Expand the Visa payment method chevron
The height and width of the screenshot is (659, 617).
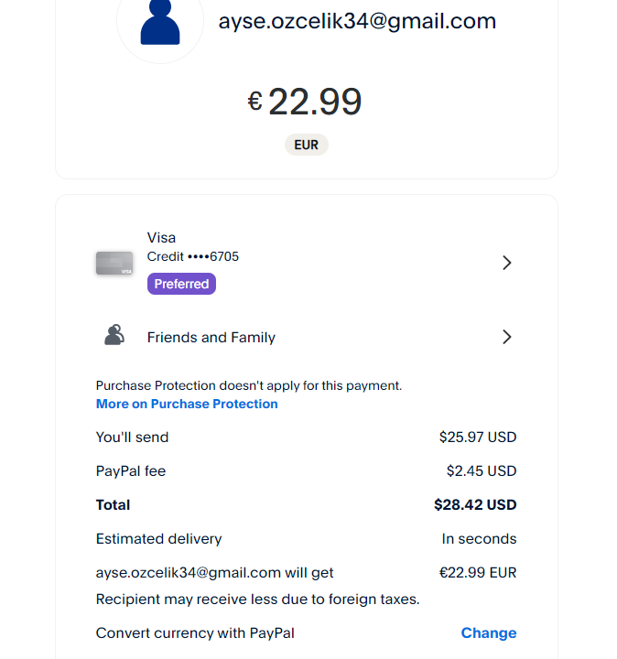tap(507, 263)
